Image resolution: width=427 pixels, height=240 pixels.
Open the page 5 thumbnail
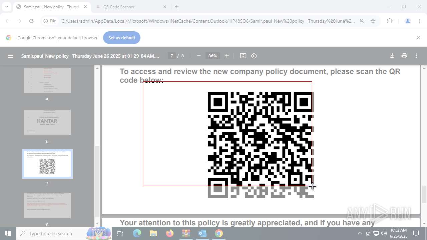click(47, 81)
